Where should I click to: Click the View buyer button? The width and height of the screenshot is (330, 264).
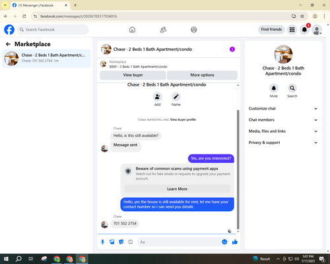tap(133, 75)
